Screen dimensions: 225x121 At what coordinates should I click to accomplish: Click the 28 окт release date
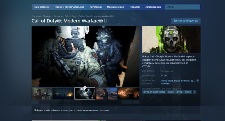(x=164, y=75)
